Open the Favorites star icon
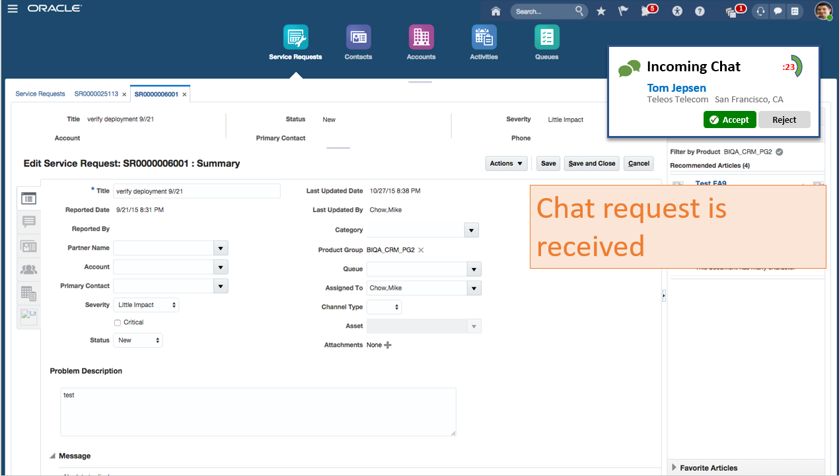 coord(601,11)
